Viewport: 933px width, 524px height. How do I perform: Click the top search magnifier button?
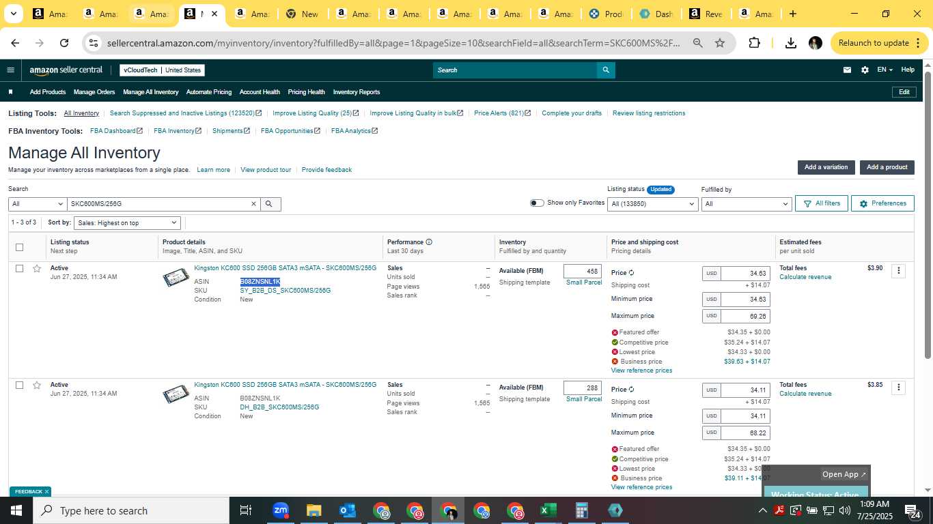coord(605,70)
